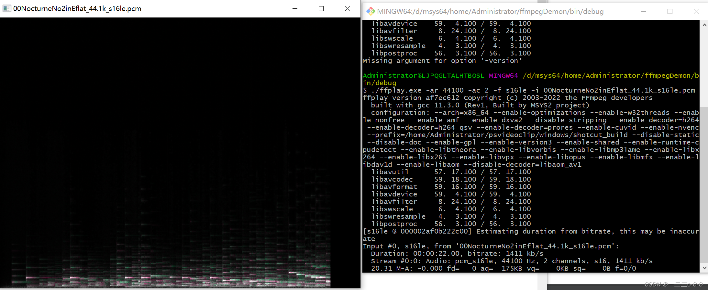
Task: Click the '--disable-doc --enable-gpl' line
Action: point(533,142)
